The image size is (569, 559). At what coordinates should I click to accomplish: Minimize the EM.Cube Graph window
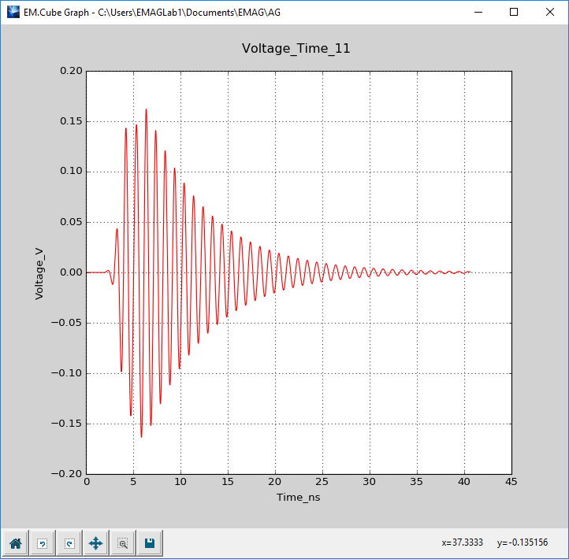pos(478,12)
